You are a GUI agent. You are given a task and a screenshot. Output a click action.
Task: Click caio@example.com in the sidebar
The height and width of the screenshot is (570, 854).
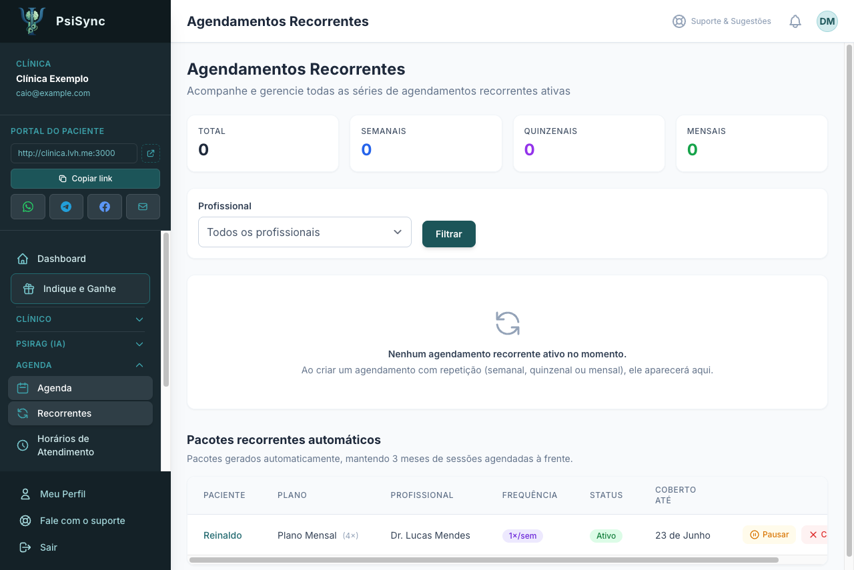tap(53, 93)
